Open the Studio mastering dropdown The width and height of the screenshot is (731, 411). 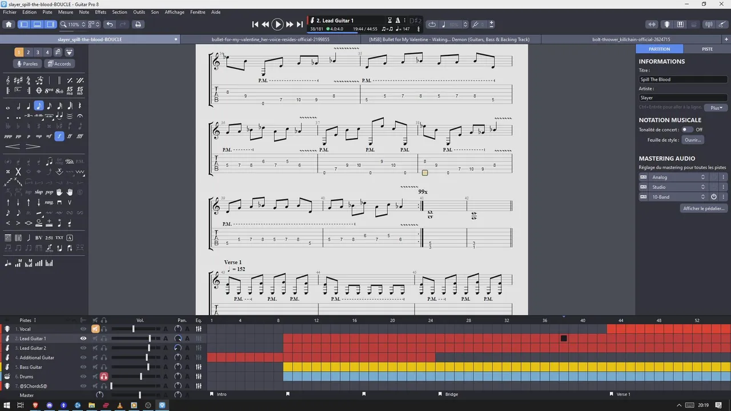tap(678, 187)
